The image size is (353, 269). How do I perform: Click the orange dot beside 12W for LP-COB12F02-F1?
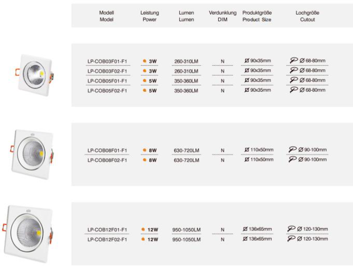143,239
